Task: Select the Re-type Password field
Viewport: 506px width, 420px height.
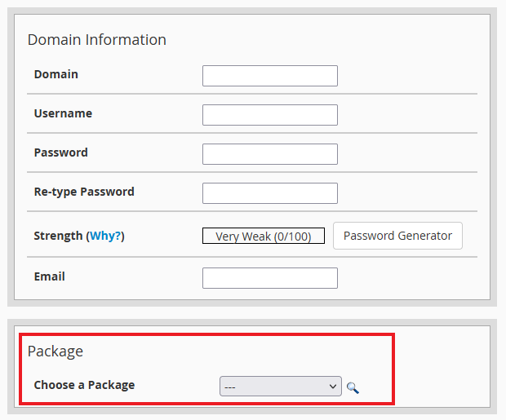Action: point(269,193)
